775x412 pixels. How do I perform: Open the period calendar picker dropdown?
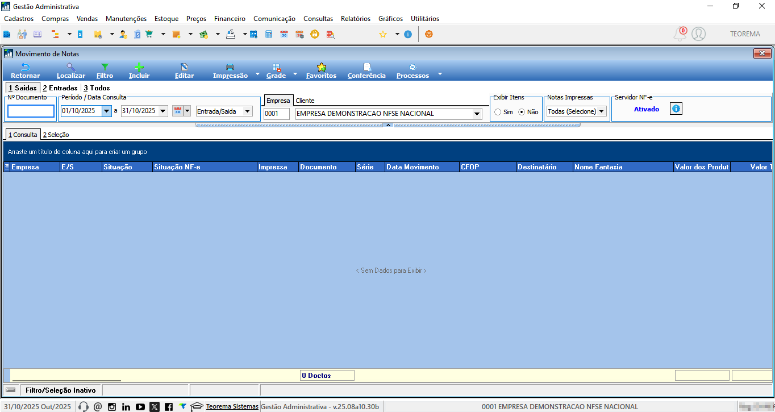[x=187, y=111]
